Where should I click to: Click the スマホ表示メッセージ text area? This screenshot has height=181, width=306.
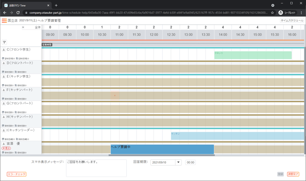96,168
